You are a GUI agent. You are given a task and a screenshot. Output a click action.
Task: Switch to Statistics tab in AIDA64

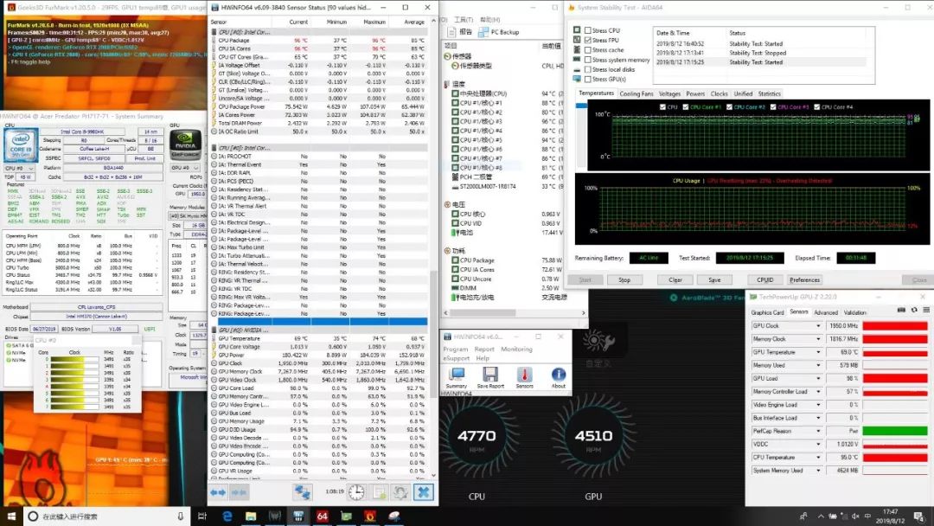pyautogui.click(x=769, y=93)
